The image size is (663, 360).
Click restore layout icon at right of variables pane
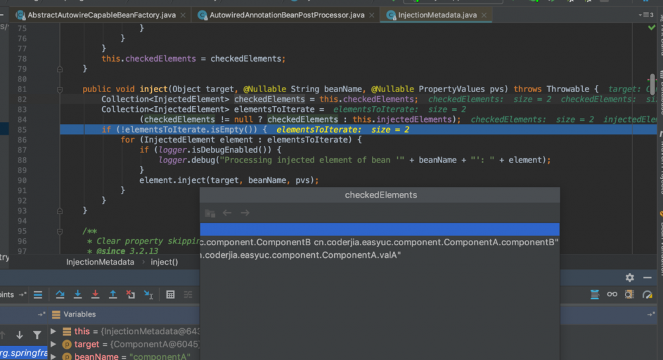click(651, 314)
